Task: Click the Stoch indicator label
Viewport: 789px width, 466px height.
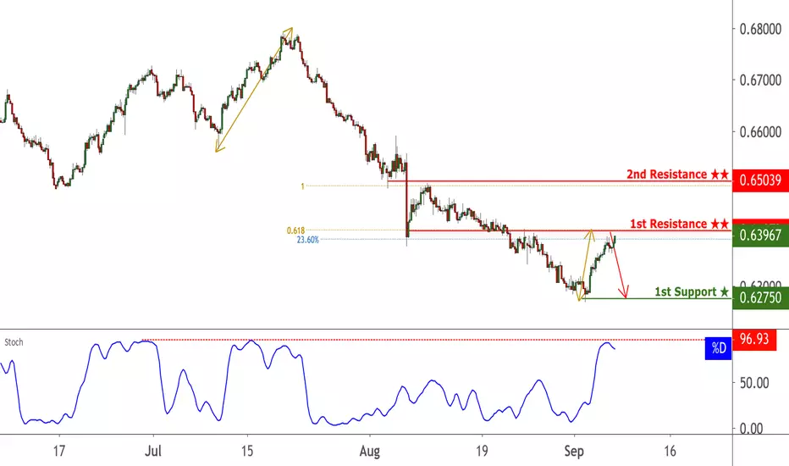Action: coord(14,342)
